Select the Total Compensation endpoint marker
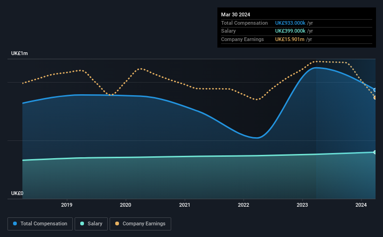The height and width of the screenshot is (237, 383). [375, 90]
